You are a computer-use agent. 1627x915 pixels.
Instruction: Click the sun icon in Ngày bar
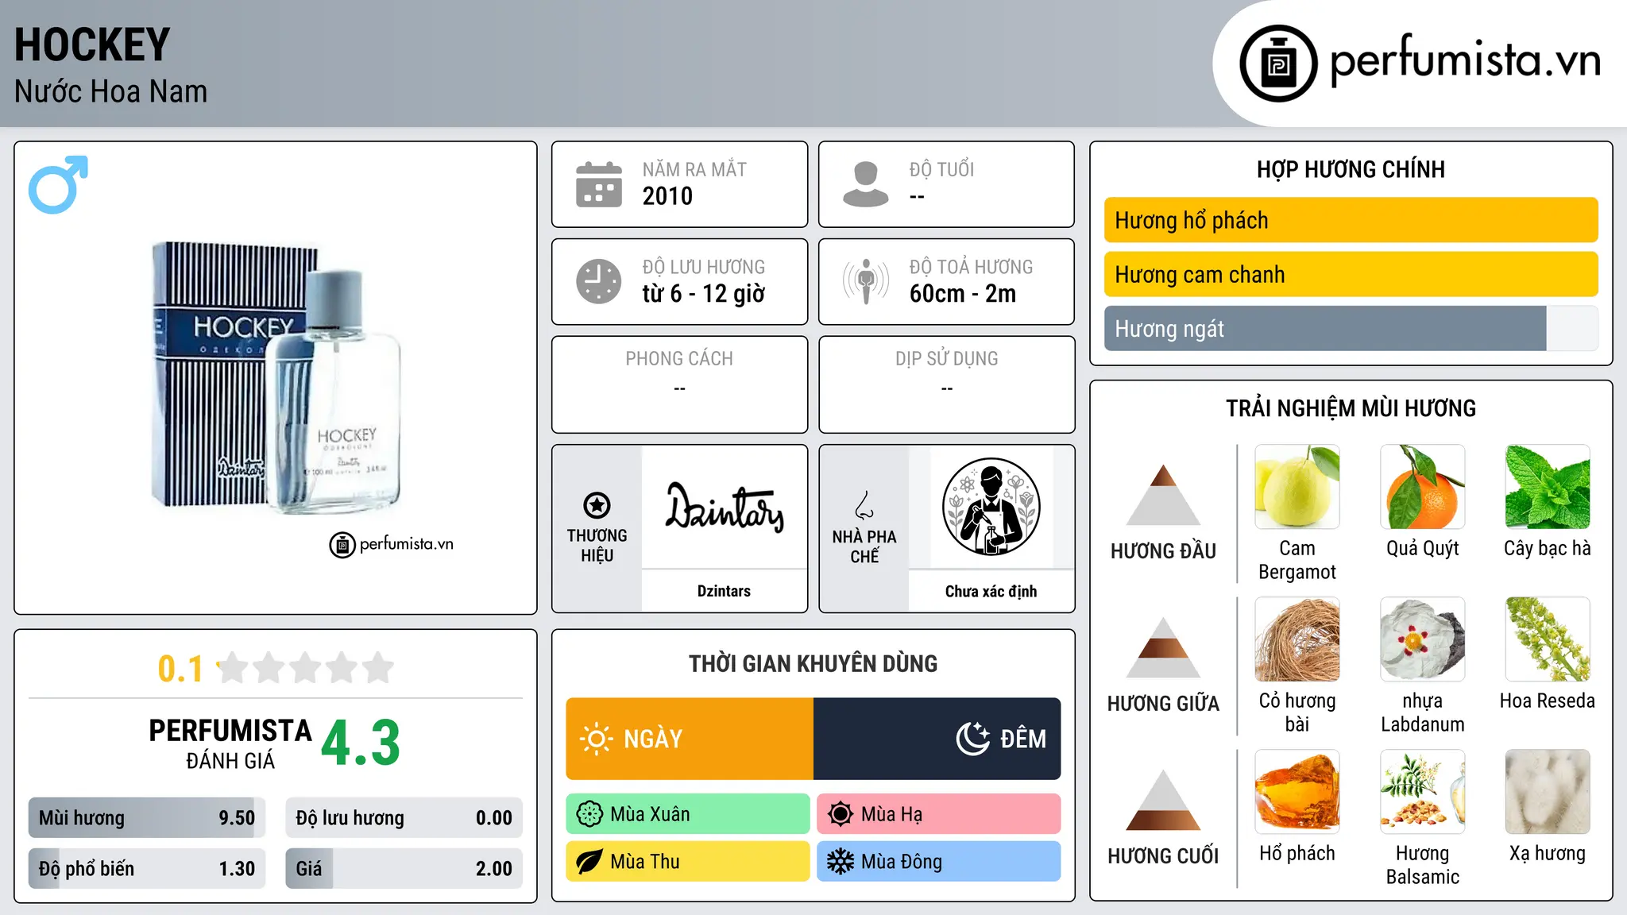coord(596,739)
